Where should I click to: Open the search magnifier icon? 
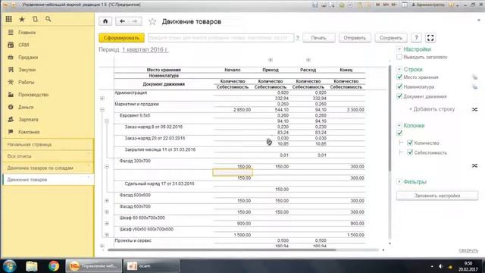click(48, 19)
